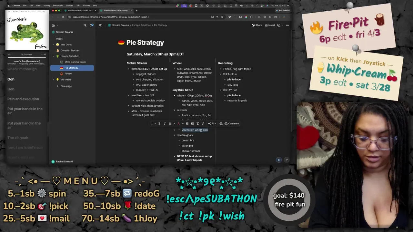413x232 pixels.
Task: Open the Coda home icon
Action: 53,25
